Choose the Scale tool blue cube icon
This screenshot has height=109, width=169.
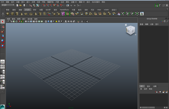3,46
